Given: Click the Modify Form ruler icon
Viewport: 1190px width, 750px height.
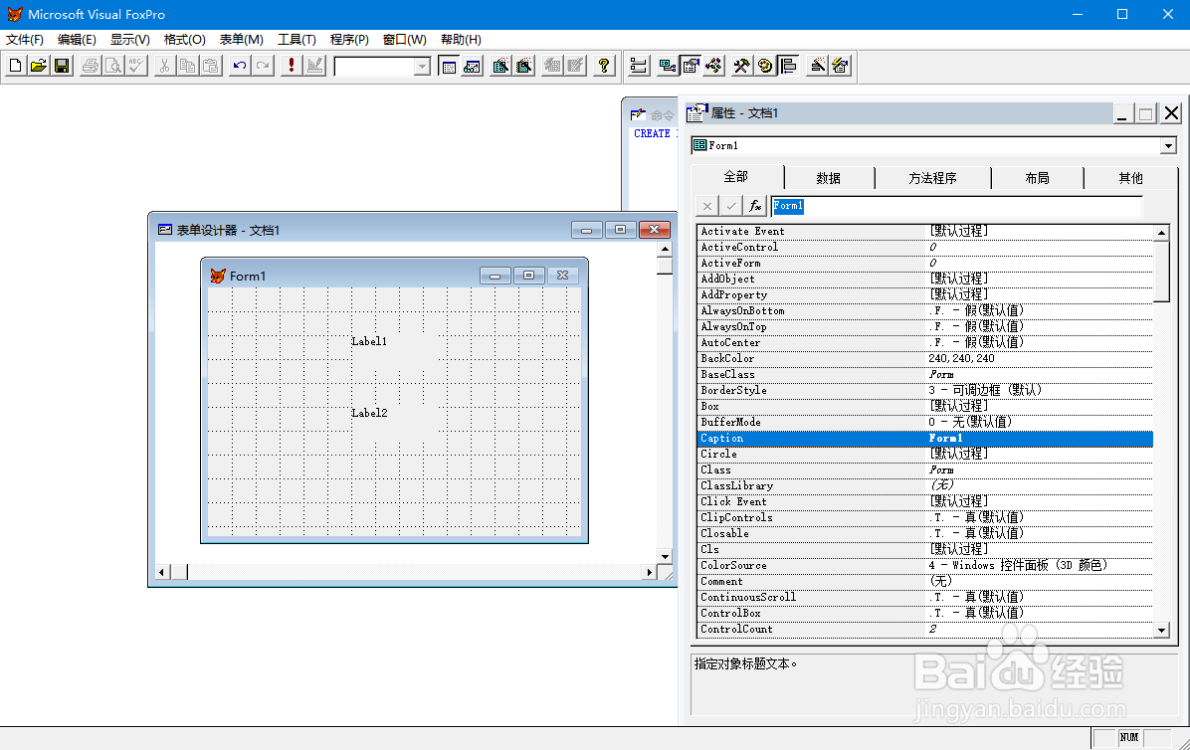Looking at the screenshot, I should click(314, 66).
